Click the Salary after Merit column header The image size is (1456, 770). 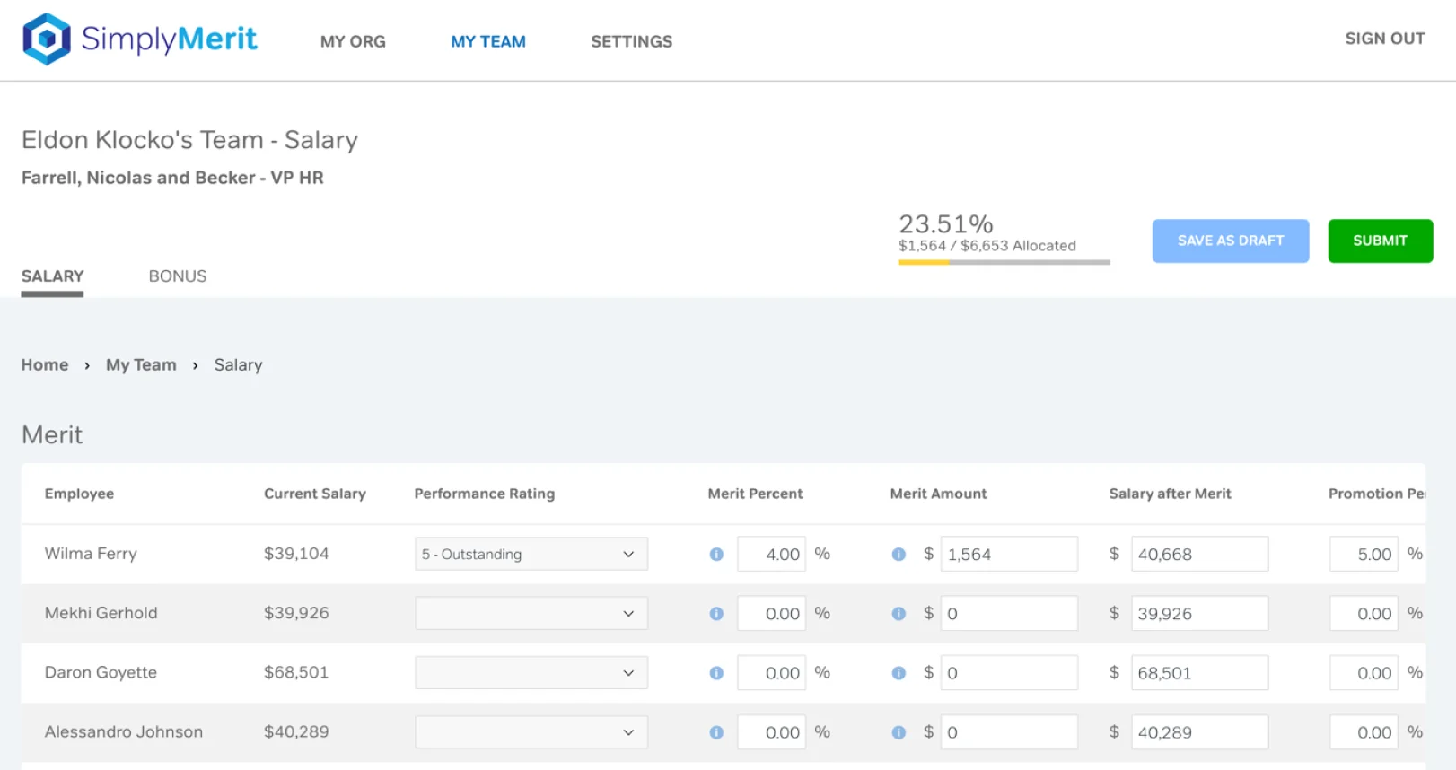[x=1170, y=494]
